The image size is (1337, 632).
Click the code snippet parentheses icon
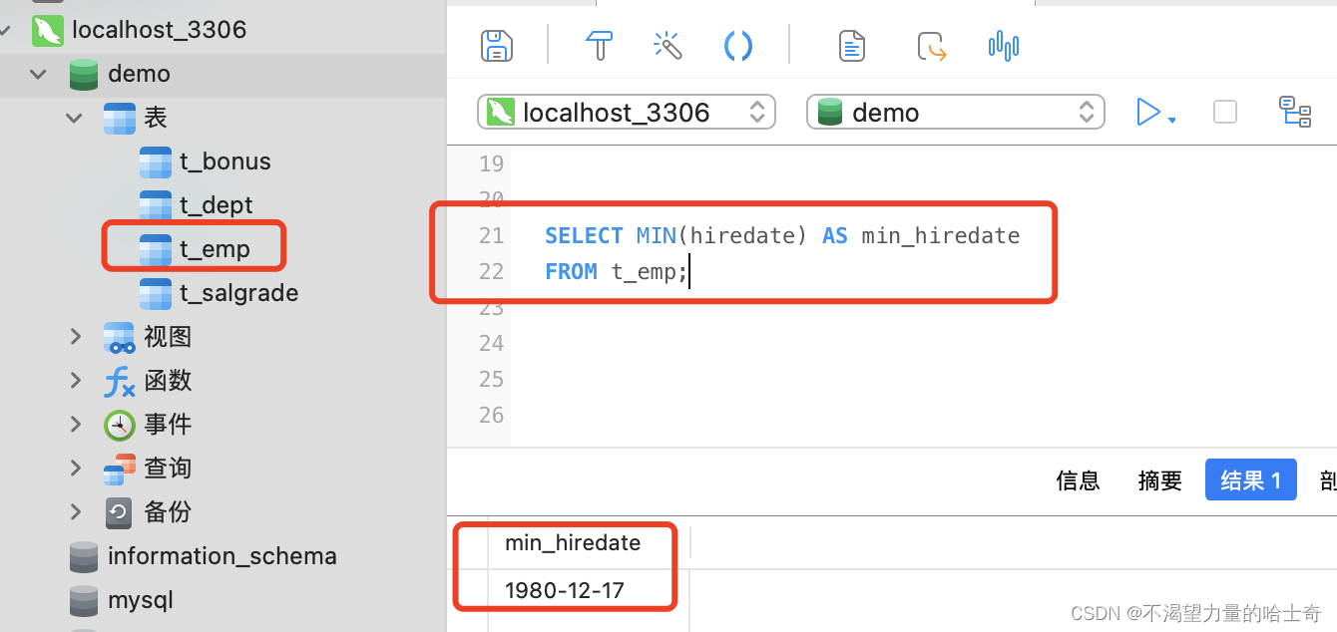tap(737, 46)
